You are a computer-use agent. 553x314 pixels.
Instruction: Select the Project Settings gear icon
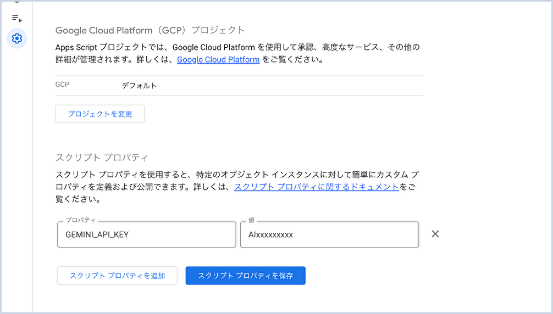(x=17, y=38)
